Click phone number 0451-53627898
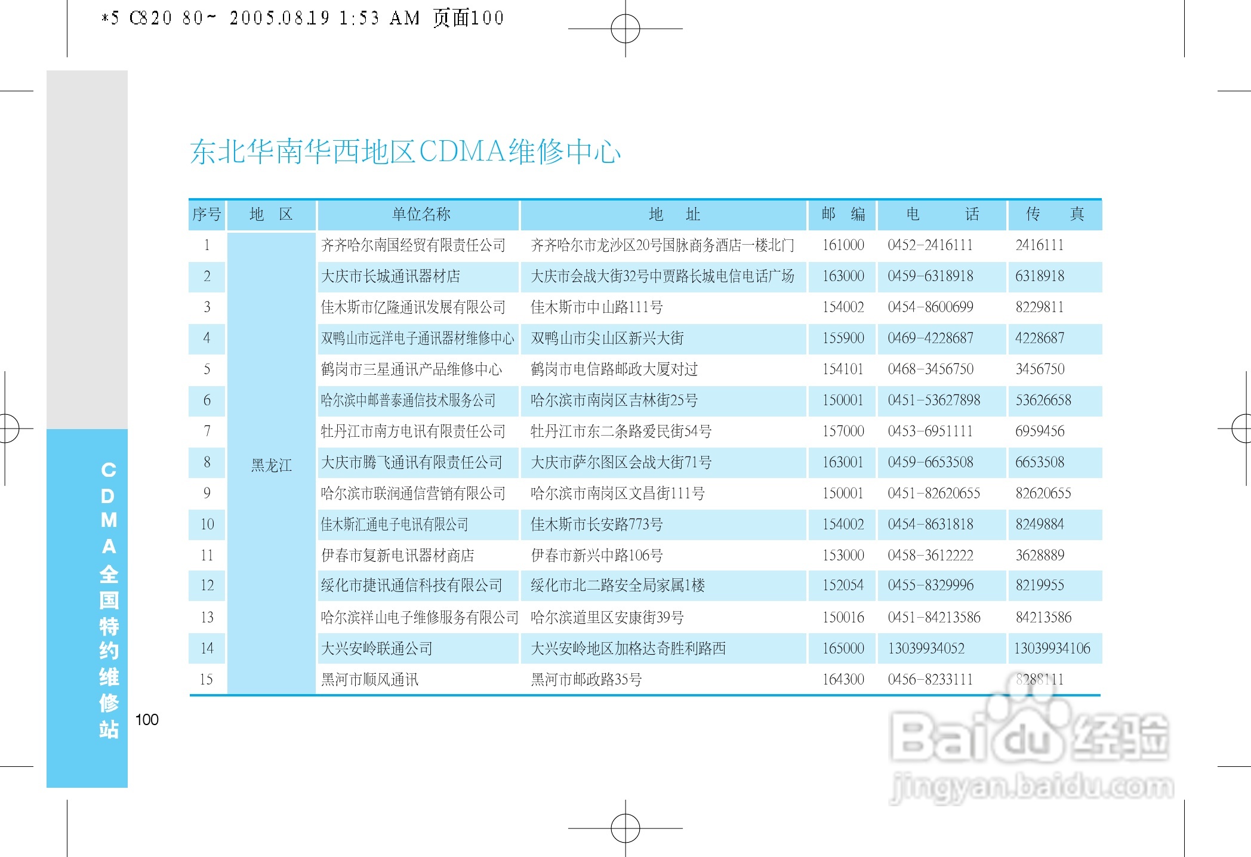Screen dimensions: 1251x857 click(933, 400)
